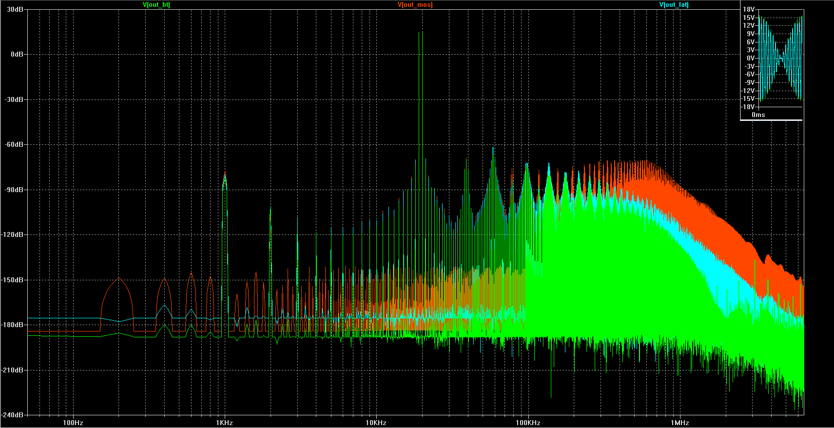Select the -120dB axis label
The height and width of the screenshot is (428, 834).
point(13,235)
